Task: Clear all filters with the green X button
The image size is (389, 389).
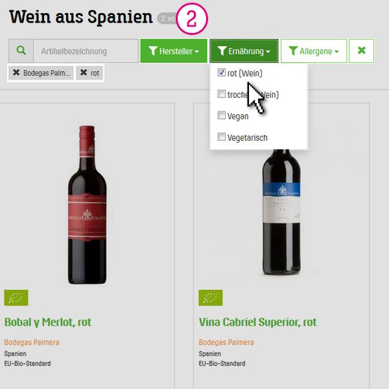Action: (362, 51)
